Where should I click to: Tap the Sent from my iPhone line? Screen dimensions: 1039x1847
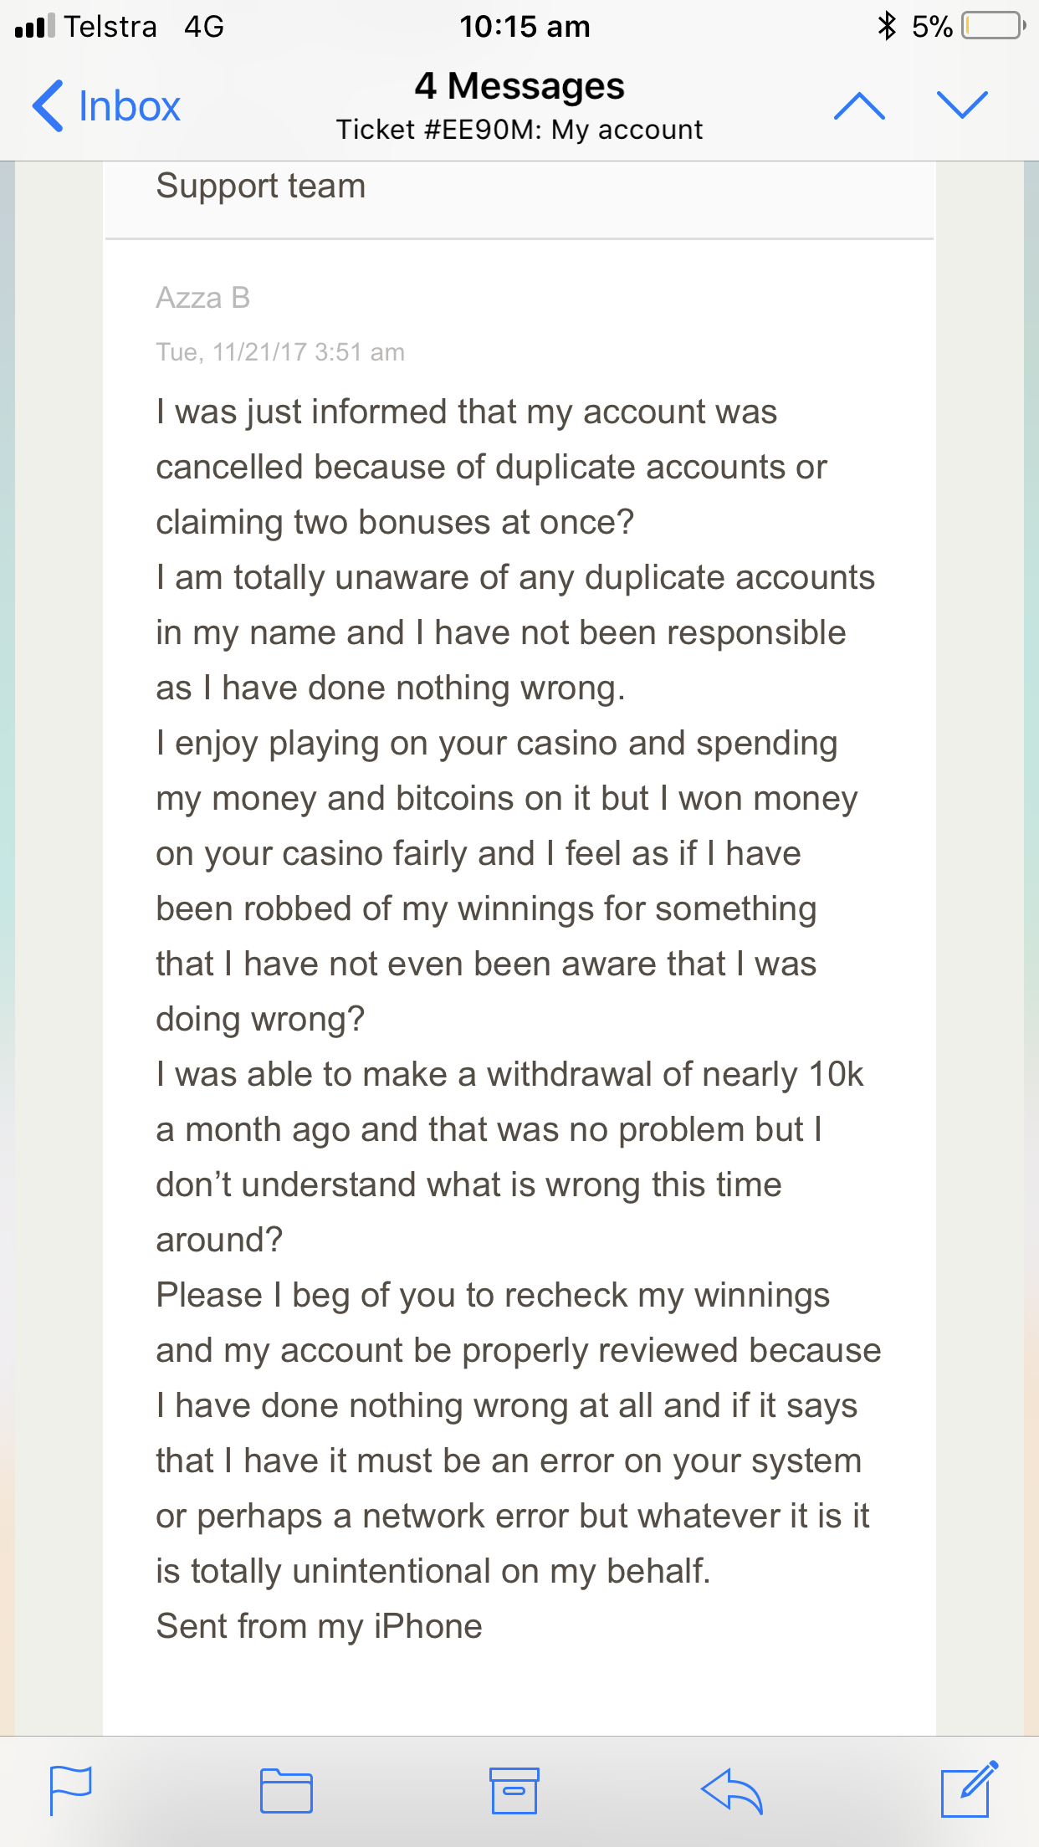coord(319,1627)
